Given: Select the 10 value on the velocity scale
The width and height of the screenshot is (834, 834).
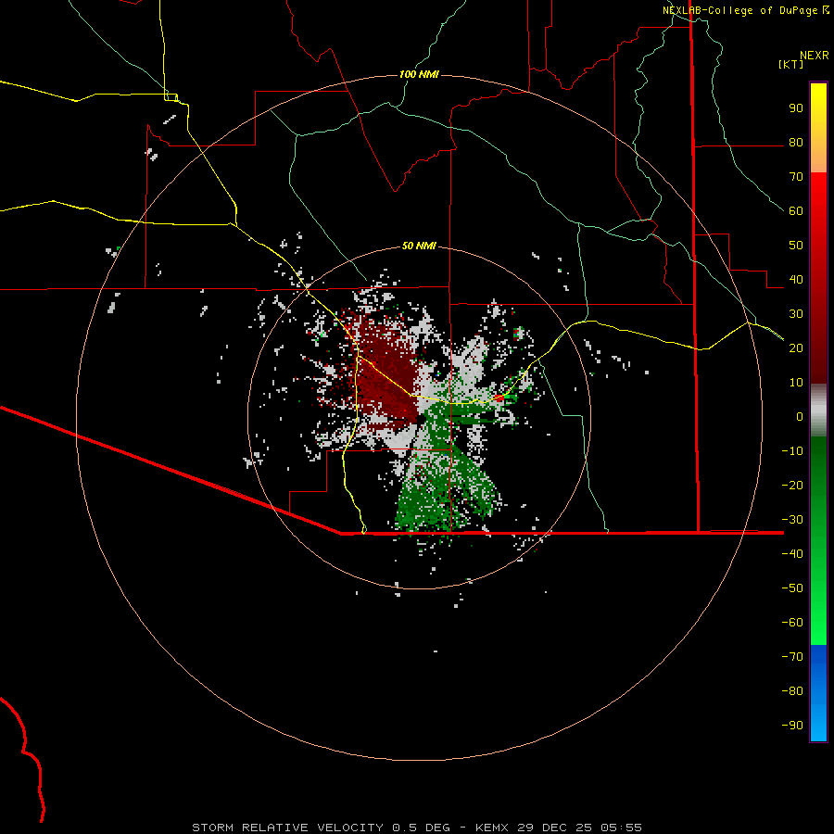Looking at the screenshot, I should [796, 383].
